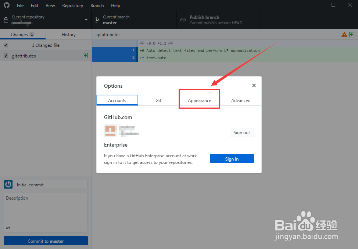358x249 pixels.
Task: Select the Advanced tab in Options
Action: click(241, 100)
